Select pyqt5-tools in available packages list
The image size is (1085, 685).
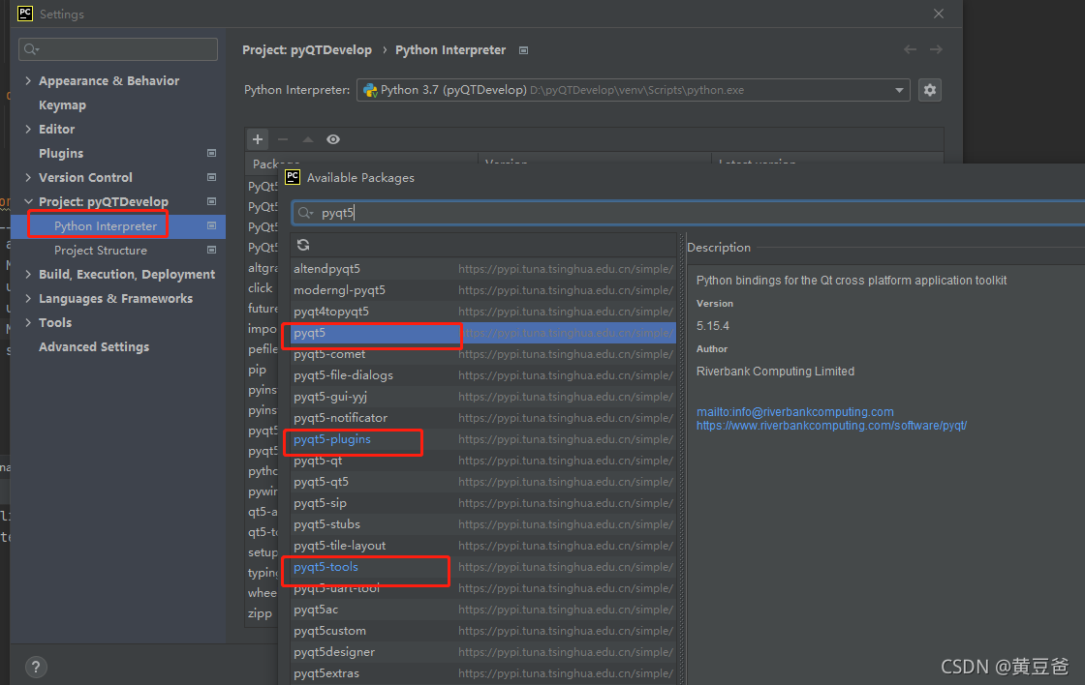click(326, 567)
